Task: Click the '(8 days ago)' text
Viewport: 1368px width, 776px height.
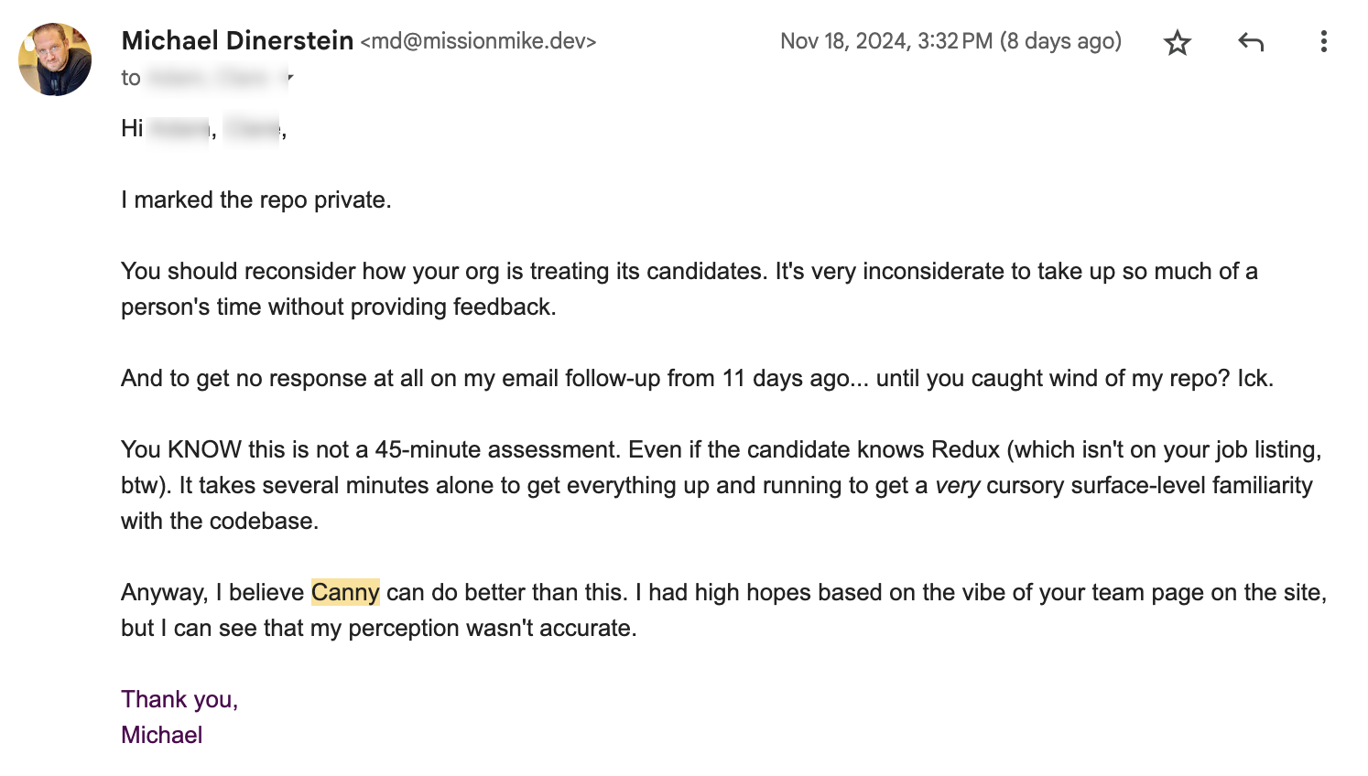Action: point(1060,41)
